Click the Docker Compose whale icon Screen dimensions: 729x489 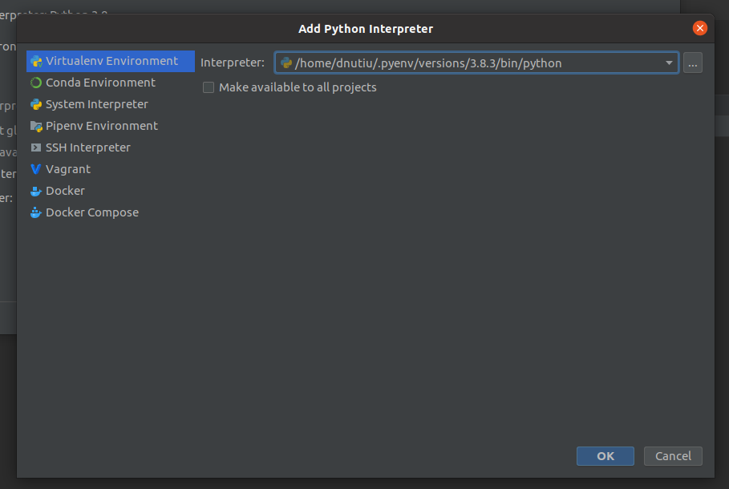click(36, 212)
